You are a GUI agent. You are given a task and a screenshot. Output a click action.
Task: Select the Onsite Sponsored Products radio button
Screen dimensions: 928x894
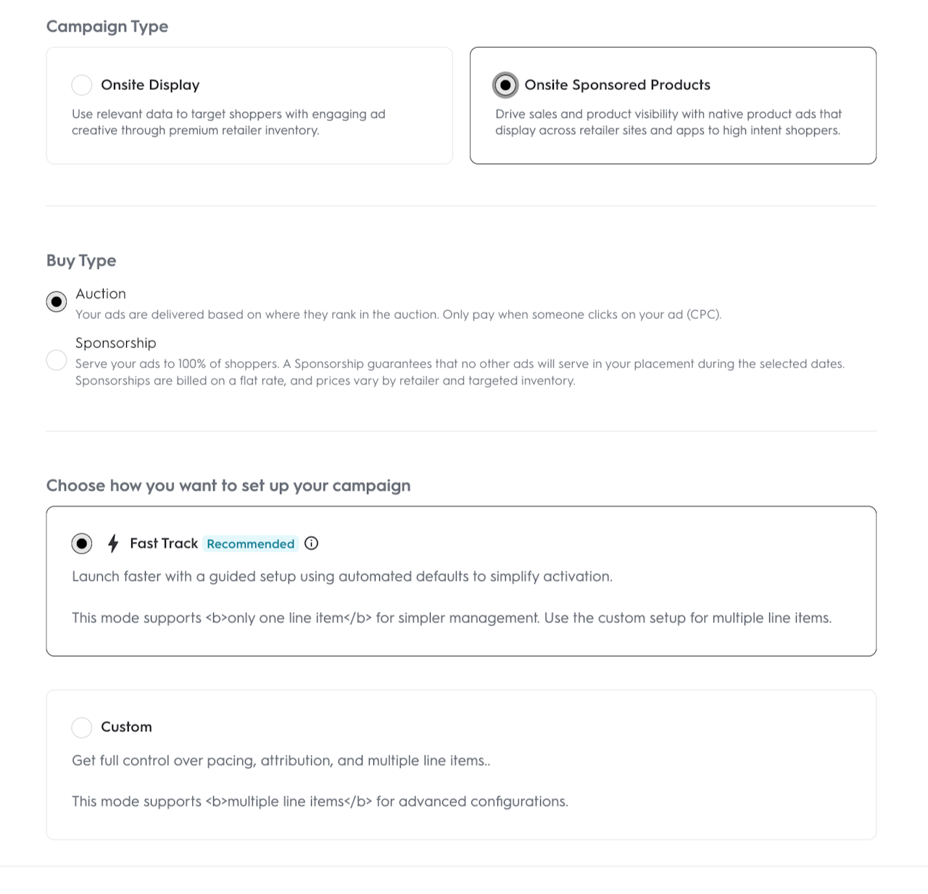pyautogui.click(x=505, y=85)
